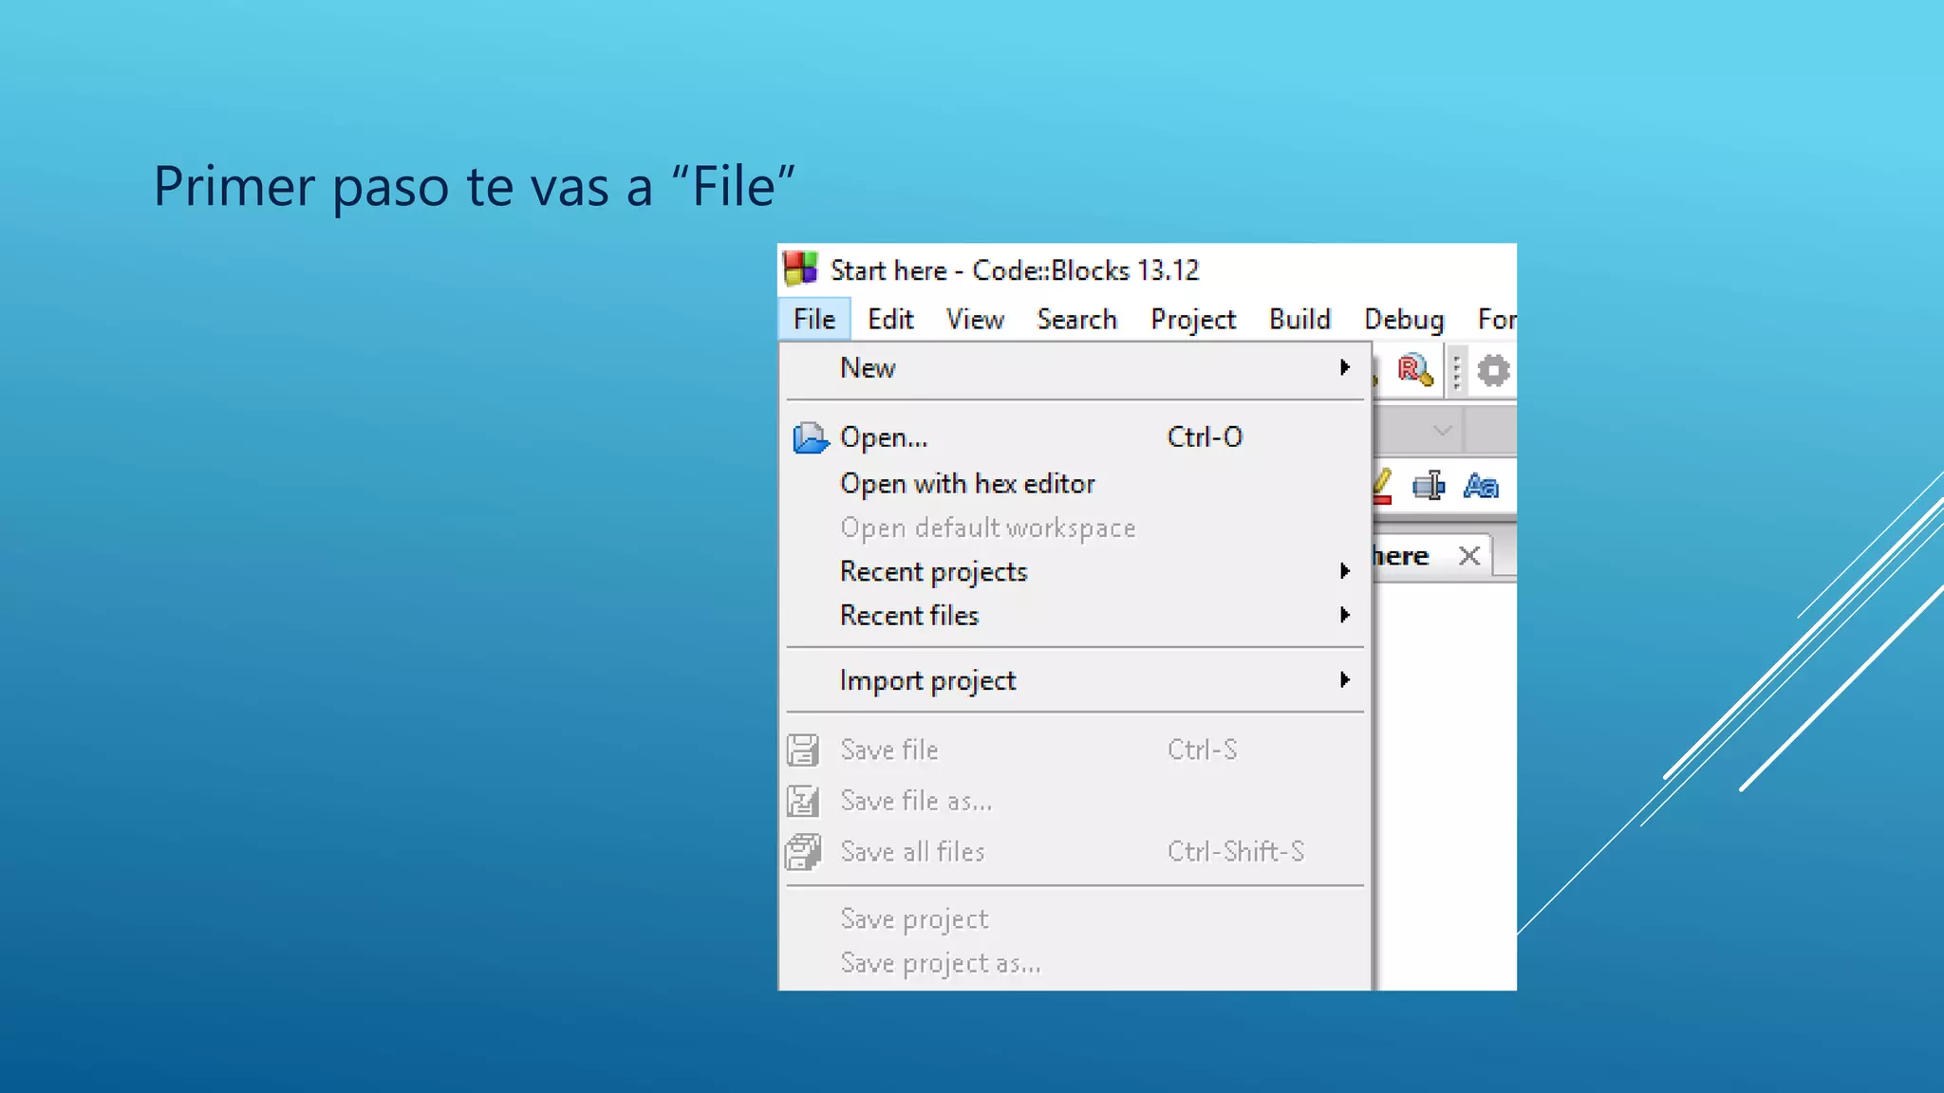Open the File menu
1944x1093 pixels.
tap(814, 319)
